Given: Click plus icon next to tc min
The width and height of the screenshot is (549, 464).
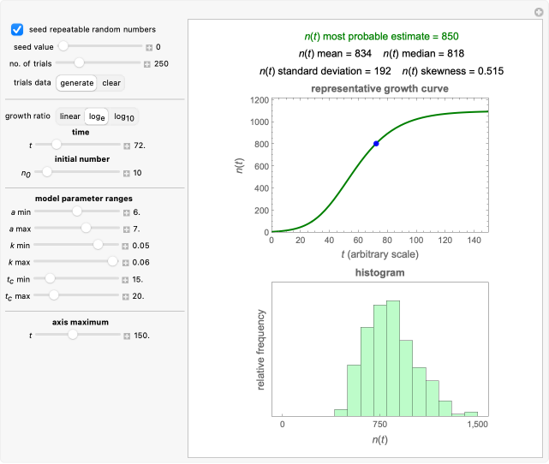Looking at the screenshot, I should [127, 279].
